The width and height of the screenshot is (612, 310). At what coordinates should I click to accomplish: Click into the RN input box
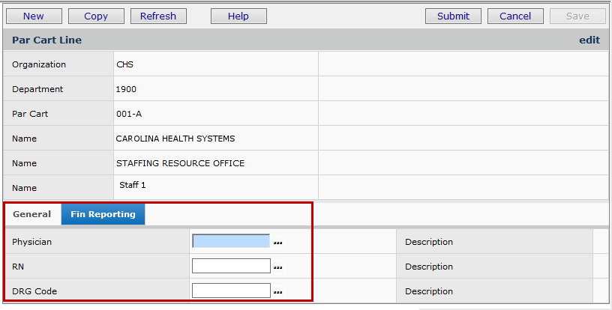tap(231, 266)
